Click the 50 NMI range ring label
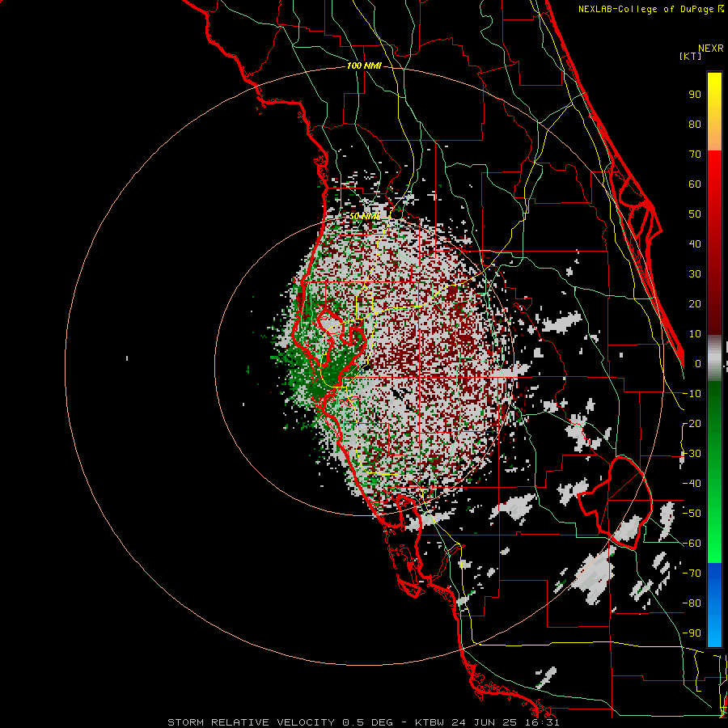 click(364, 216)
